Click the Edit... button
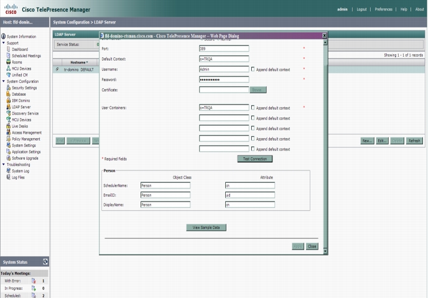 [382, 141]
